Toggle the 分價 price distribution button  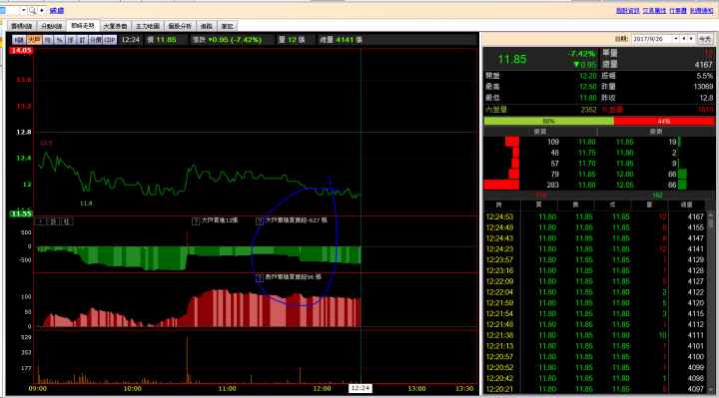pyautogui.click(x=96, y=40)
